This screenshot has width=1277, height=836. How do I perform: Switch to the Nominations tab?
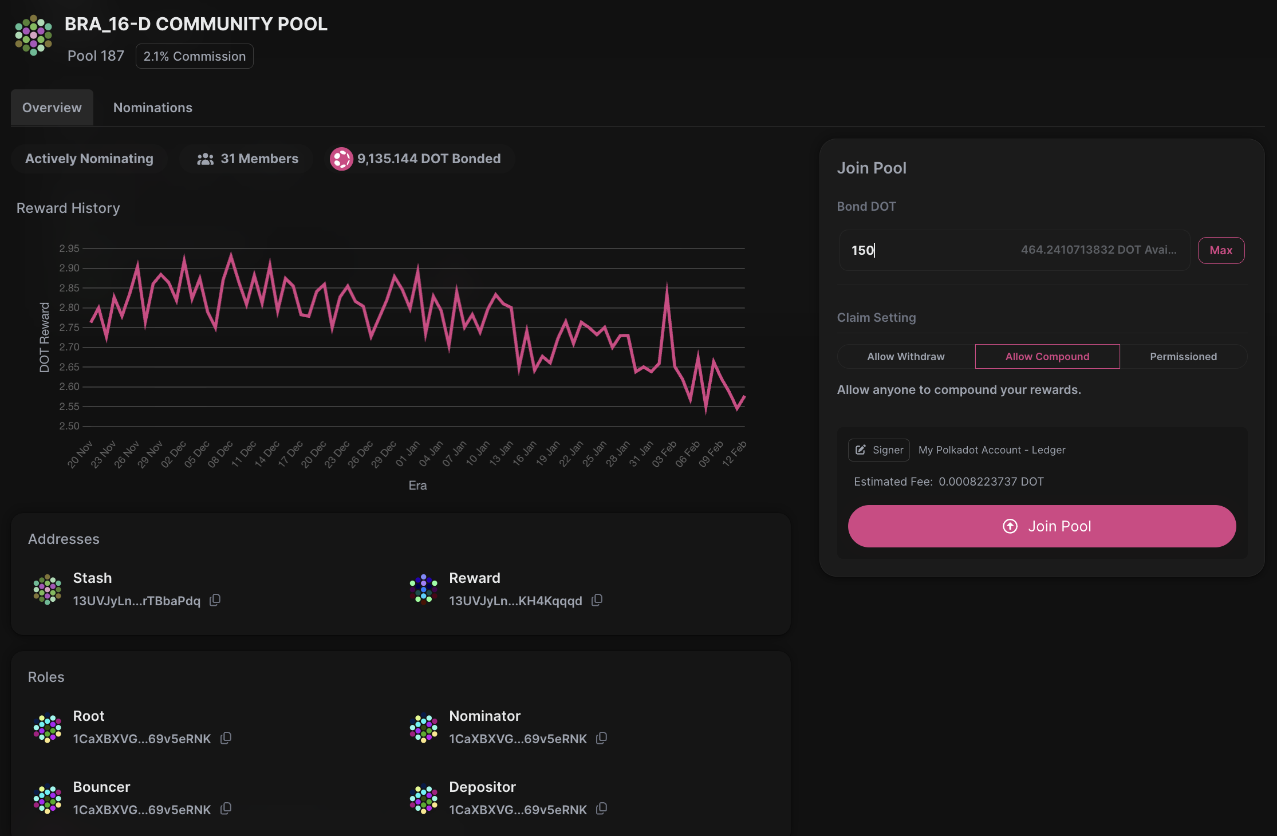point(152,108)
